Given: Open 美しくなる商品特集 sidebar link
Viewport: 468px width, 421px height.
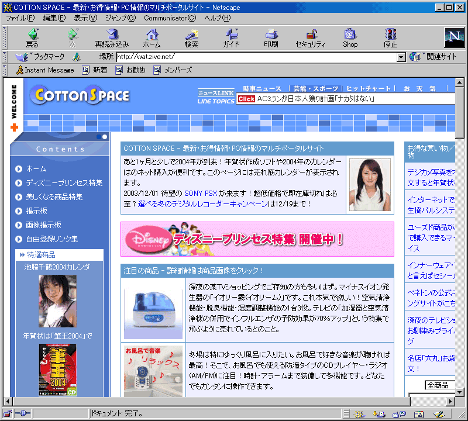Looking at the screenshot, I should 54,197.
